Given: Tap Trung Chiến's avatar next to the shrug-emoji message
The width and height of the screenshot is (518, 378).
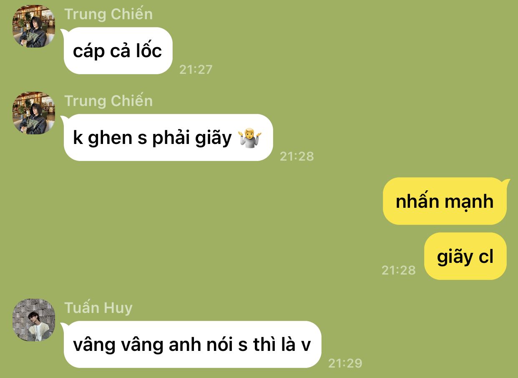Looking at the screenshot, I should click(x=34, y=113).
